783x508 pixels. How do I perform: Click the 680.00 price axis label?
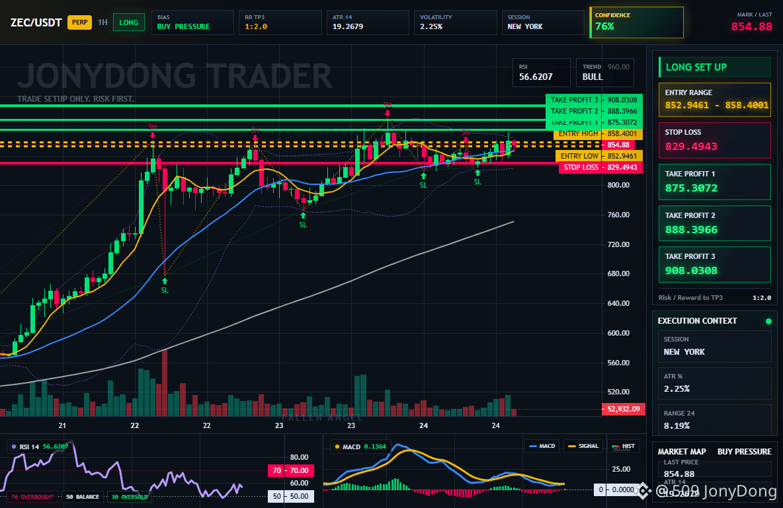pyautogui.click(x=618, y=273)
